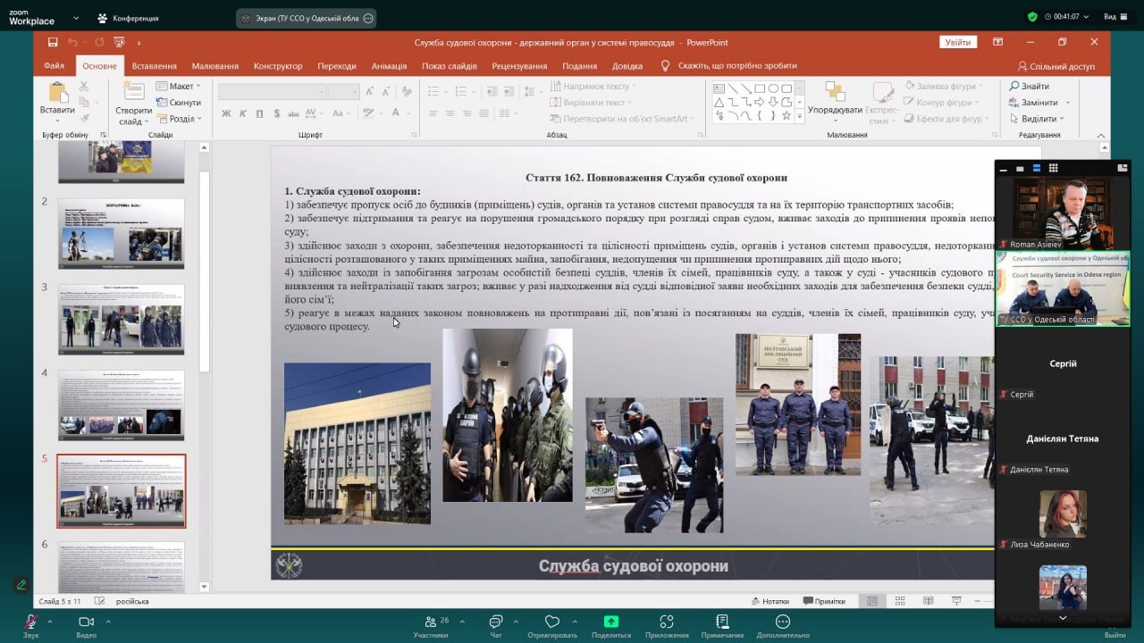Click the Reactions heart icon

[x=551, y=622]
